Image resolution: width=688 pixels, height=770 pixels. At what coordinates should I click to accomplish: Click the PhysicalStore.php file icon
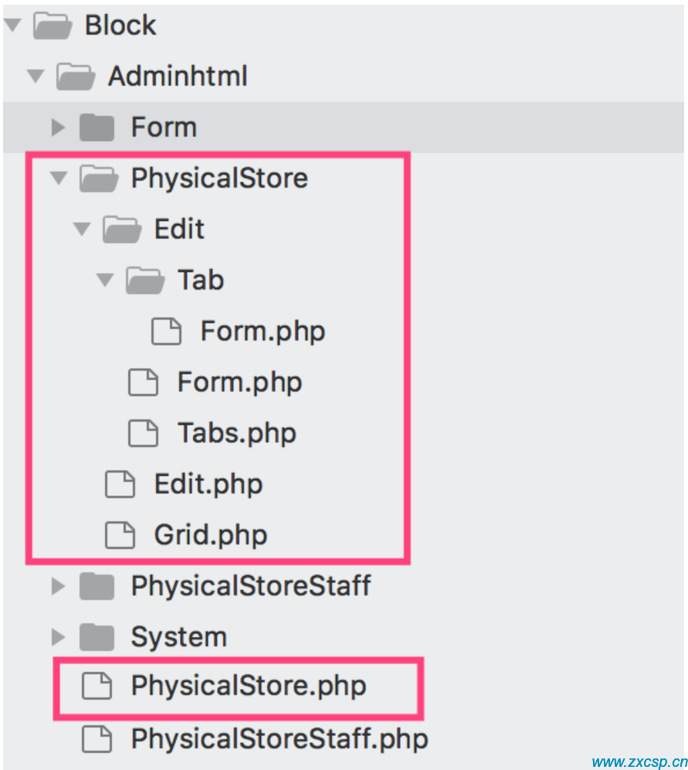tap(97, 686)
